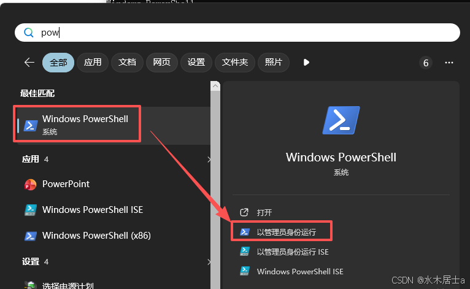The height and width of the screenshot is (289, 470).
Task: Click the 最佳匹配 heading
Action: pos(37,93)
